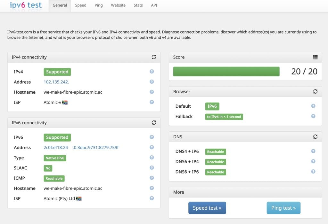328x224 pixels.
Task: Click help icon for Type Native IPv6
Action: (x=152, y=158)
